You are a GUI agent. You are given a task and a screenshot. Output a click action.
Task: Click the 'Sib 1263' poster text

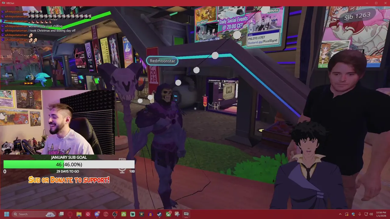tap(357, 16)
